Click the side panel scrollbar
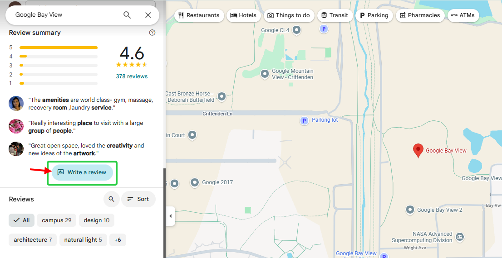Image resolution: width=502 pixels, height=258 pixels. [x=164, y=212]
